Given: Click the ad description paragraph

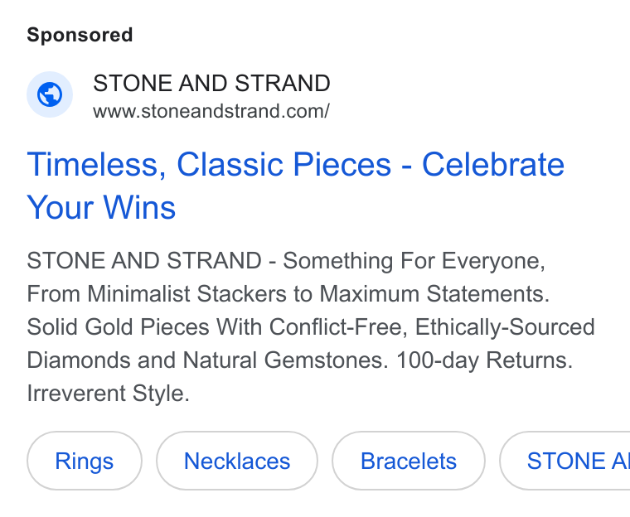Looking at the screenshot, I should click(x=311, y=326).
